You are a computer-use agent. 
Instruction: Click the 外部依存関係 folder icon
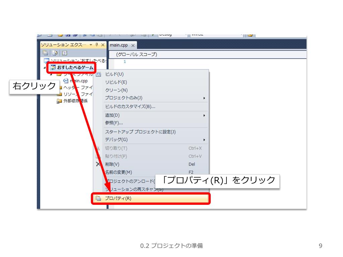[59, 101]
